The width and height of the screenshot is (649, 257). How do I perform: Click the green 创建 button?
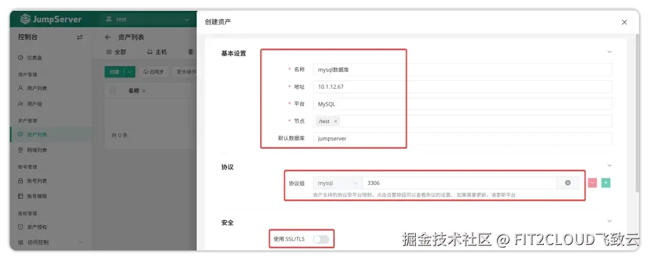tap(114, 71)
